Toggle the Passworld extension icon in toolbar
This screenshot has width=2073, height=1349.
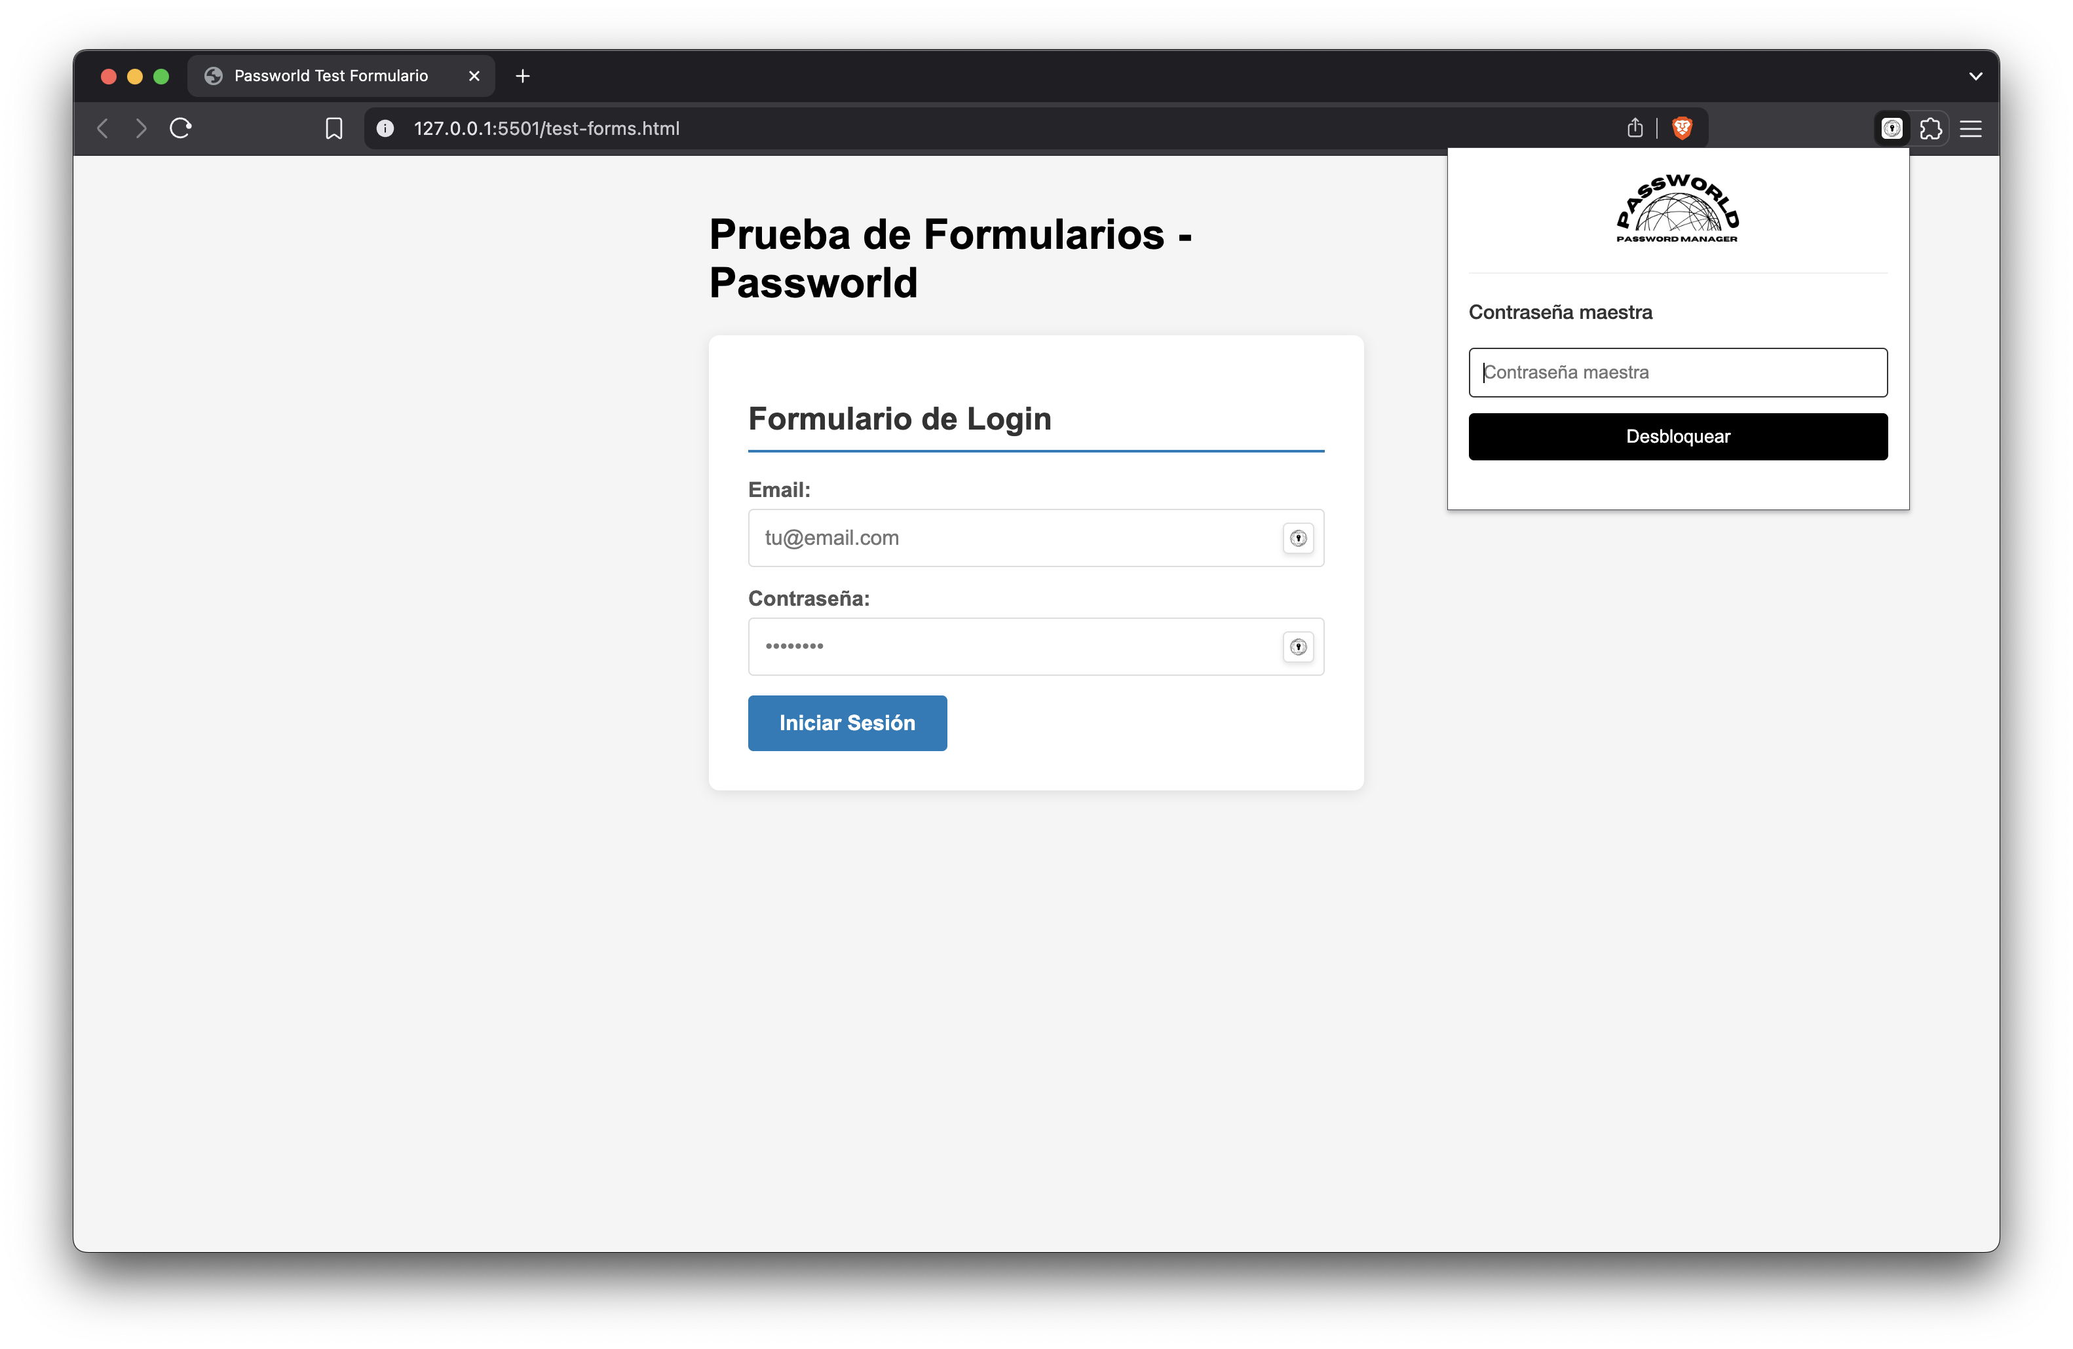tap(1892, 129)
